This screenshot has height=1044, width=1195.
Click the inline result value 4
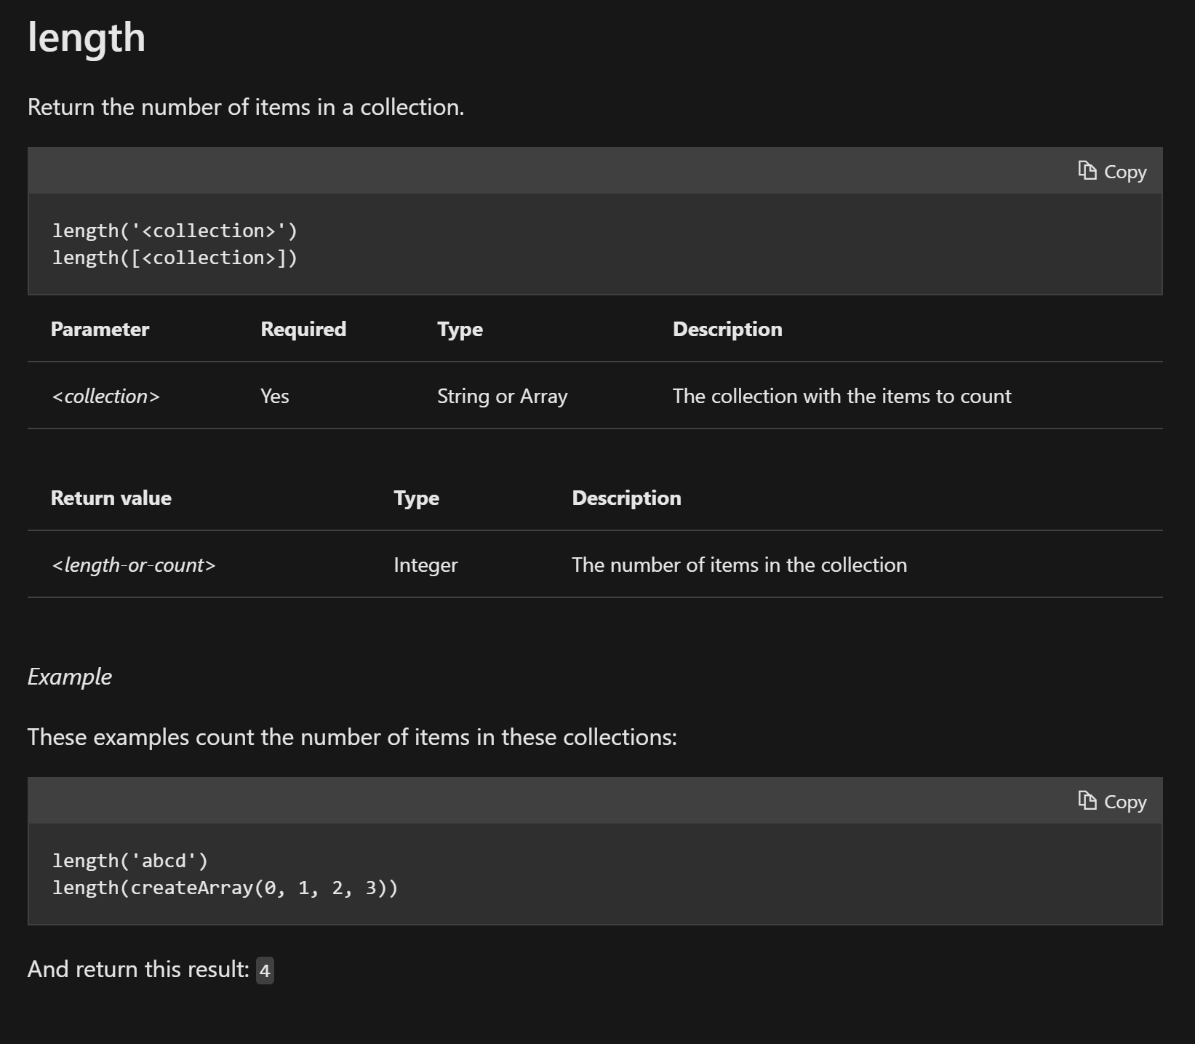265,971
